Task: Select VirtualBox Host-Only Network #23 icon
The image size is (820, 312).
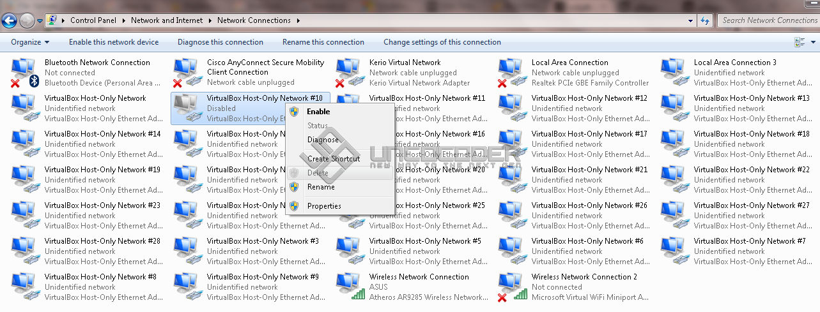Action: click(25, 216)
